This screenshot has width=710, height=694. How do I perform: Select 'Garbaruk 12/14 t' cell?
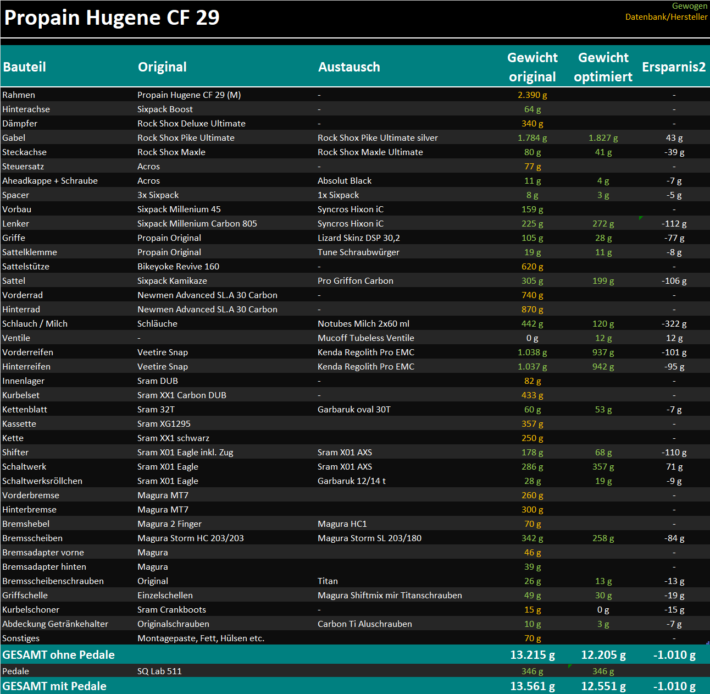(352, 481)
